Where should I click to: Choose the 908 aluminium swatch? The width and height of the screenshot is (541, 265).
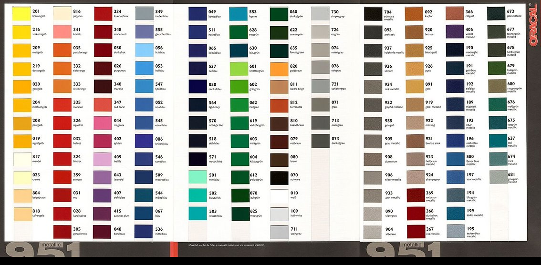(x=373, y=160)
